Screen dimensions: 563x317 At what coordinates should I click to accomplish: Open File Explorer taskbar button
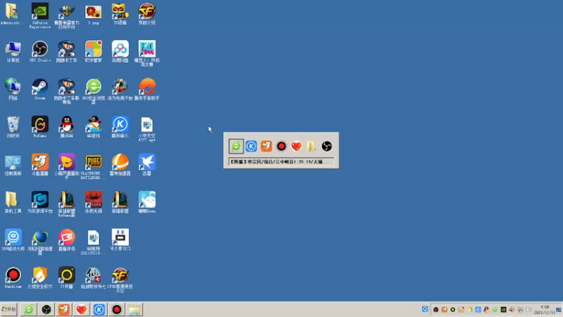click(134, 309)
